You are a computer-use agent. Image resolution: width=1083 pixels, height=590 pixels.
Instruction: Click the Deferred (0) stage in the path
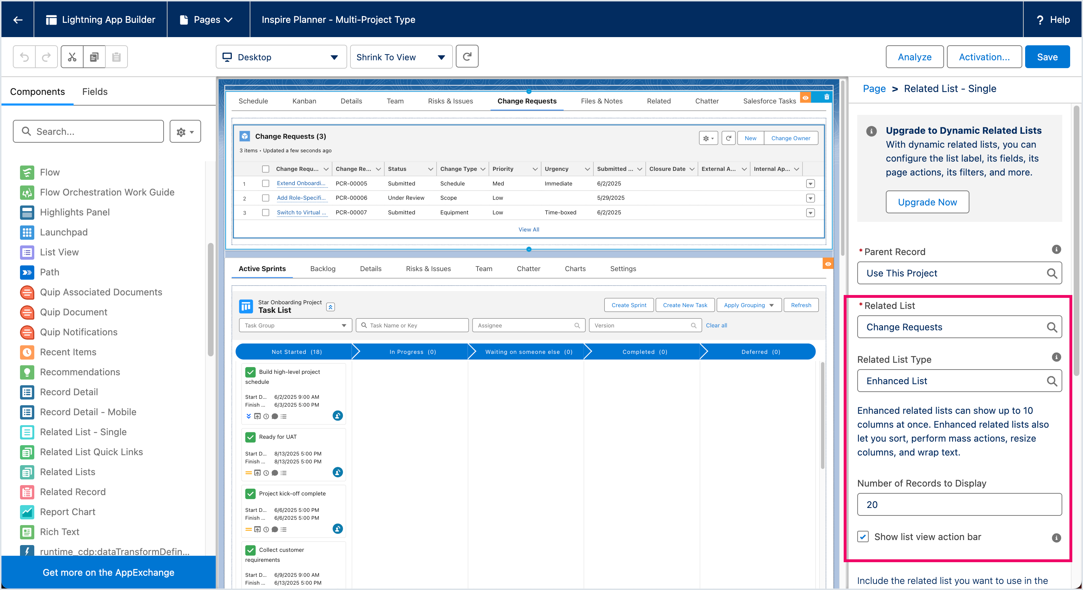(760, 352)
